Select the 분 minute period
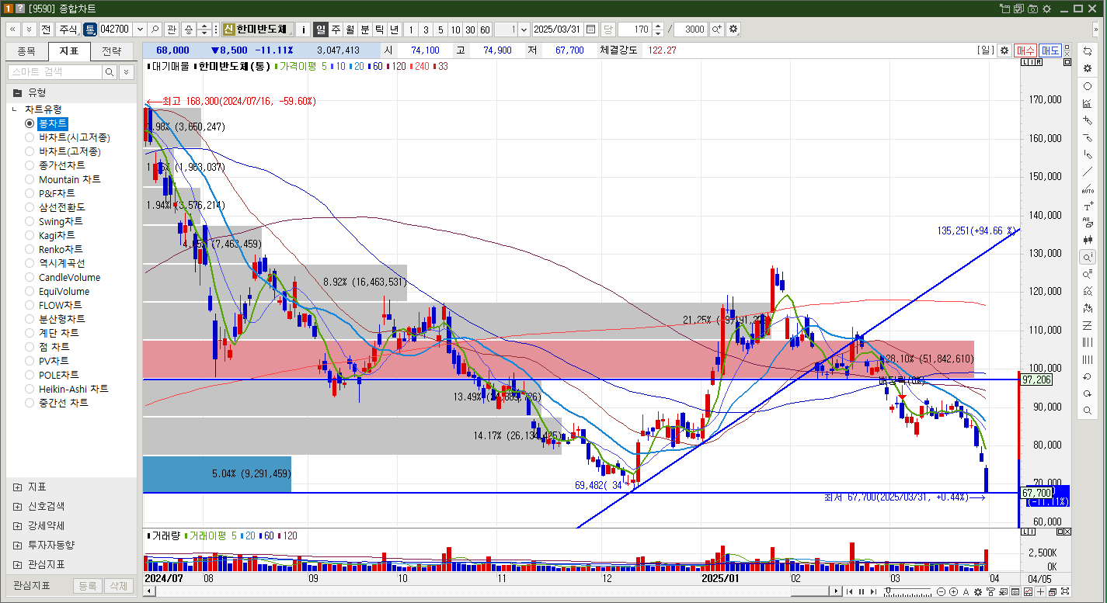Viewport: 1107px width, 603px height. [365, 29]
